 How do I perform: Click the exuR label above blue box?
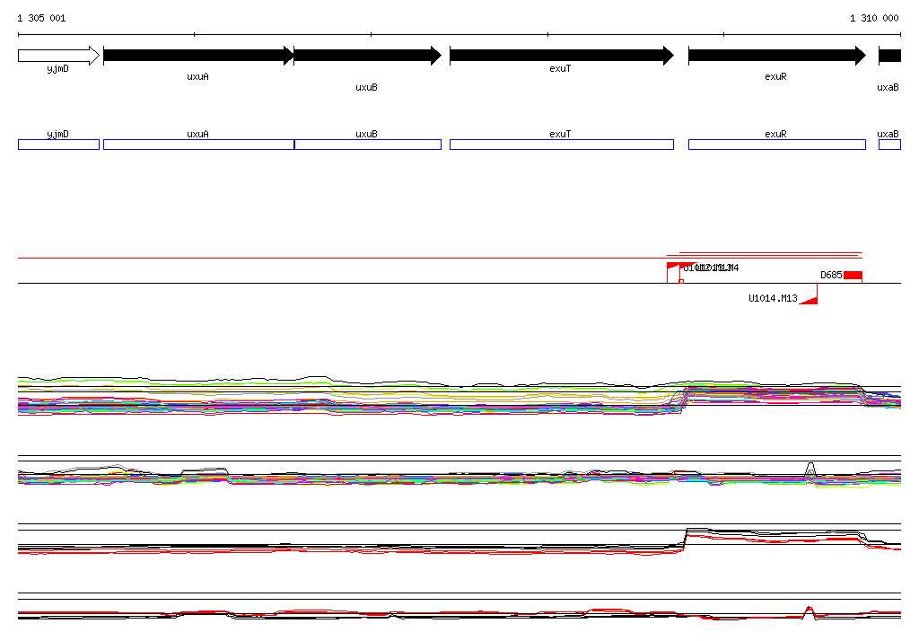point(775,134)
